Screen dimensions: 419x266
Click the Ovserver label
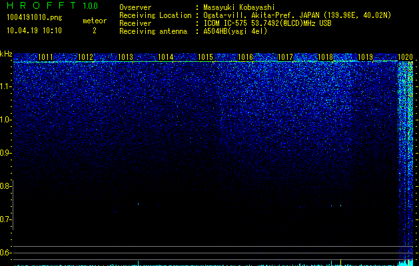135,7
